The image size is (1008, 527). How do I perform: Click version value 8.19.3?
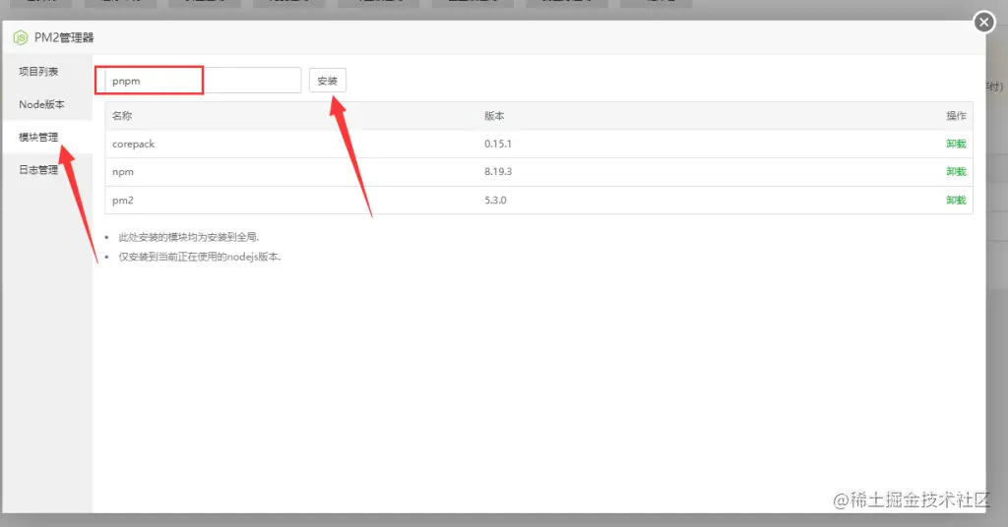click(x=497, y=171)
